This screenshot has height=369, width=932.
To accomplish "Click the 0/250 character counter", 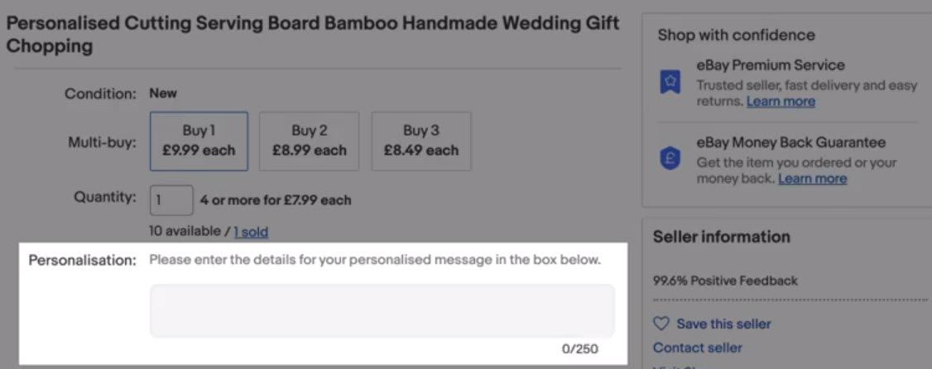I will pyautogui.click(x=580, y=349).
